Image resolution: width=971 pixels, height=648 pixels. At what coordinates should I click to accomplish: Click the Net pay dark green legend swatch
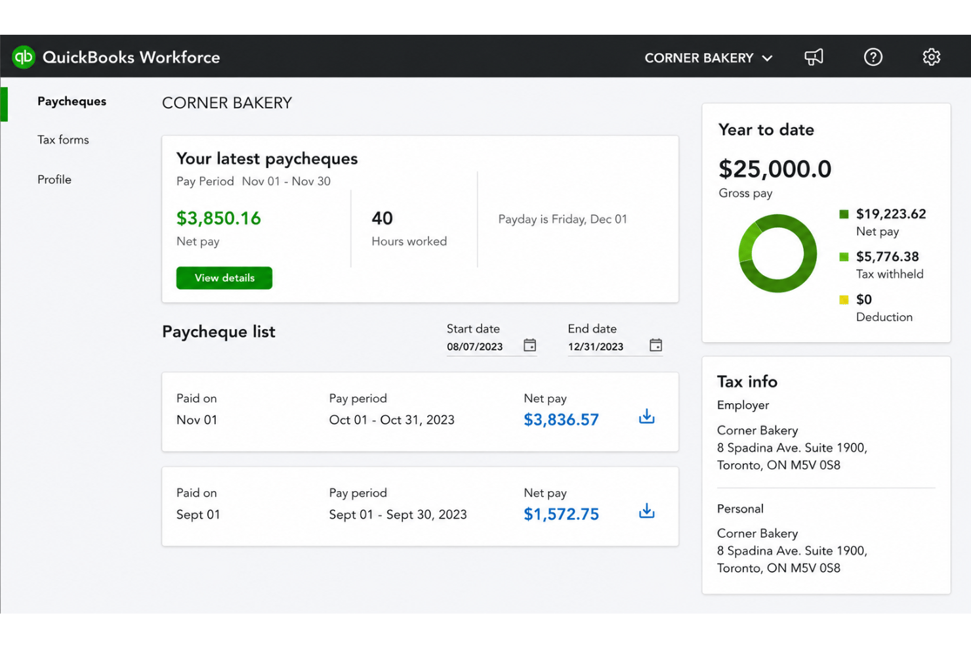[x=844, y=214]
